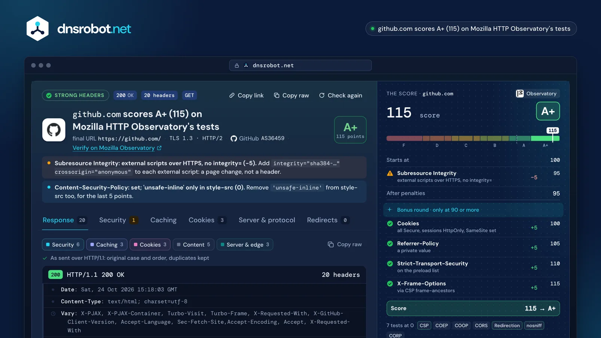Click the 115 marker on score bar

(x=553, y=130)
